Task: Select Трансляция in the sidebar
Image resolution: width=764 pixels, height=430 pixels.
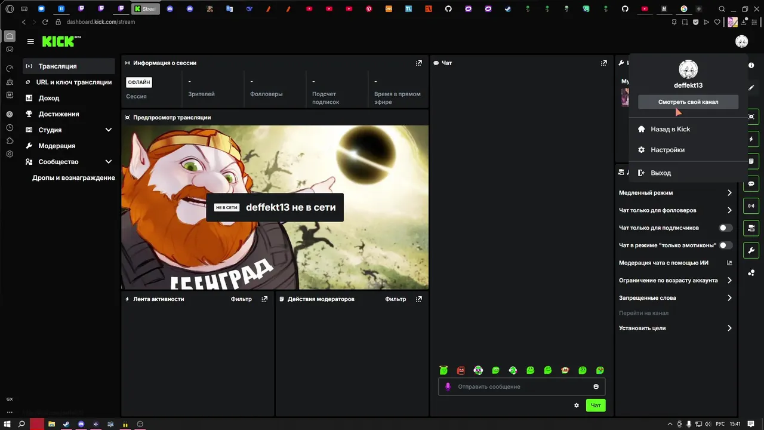Action: (69, 66)
